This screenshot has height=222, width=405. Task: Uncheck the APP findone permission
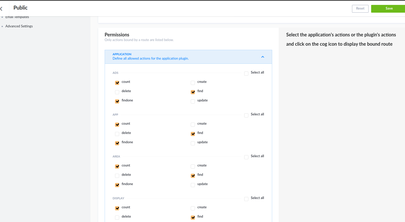117,143
